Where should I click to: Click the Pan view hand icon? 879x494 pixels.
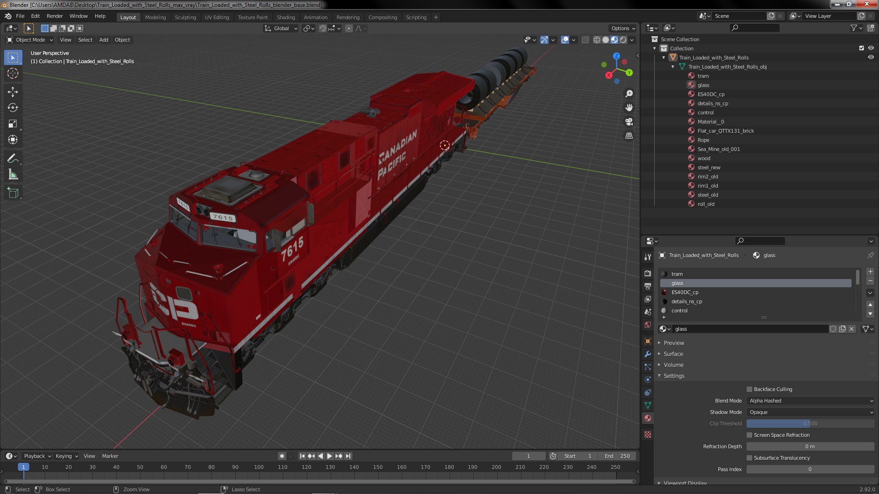pos(629,107)
